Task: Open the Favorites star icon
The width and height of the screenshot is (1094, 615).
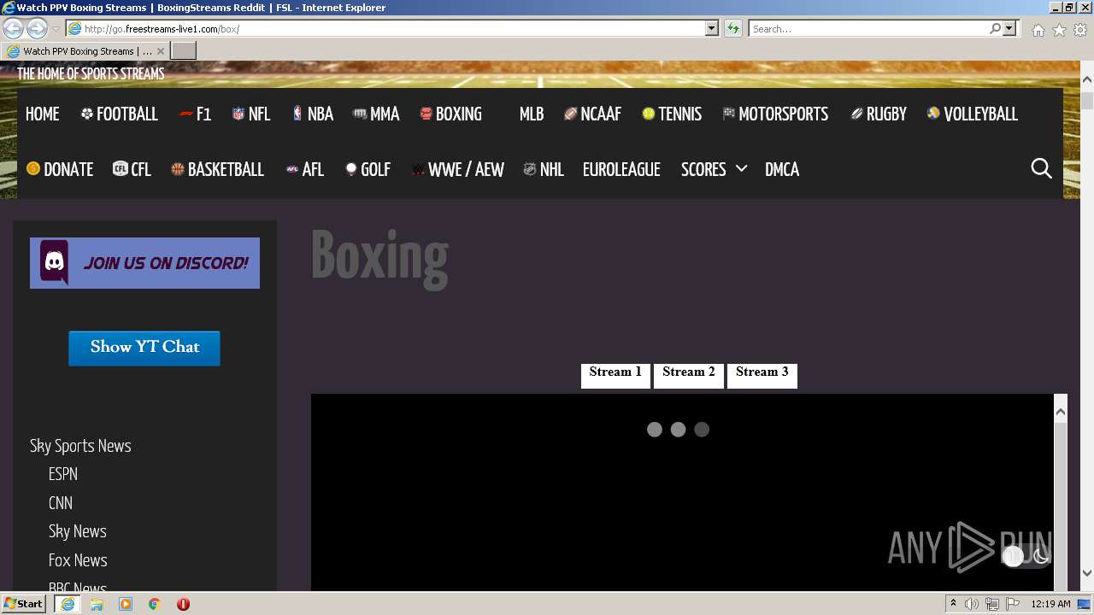Action: point(1059,30)
